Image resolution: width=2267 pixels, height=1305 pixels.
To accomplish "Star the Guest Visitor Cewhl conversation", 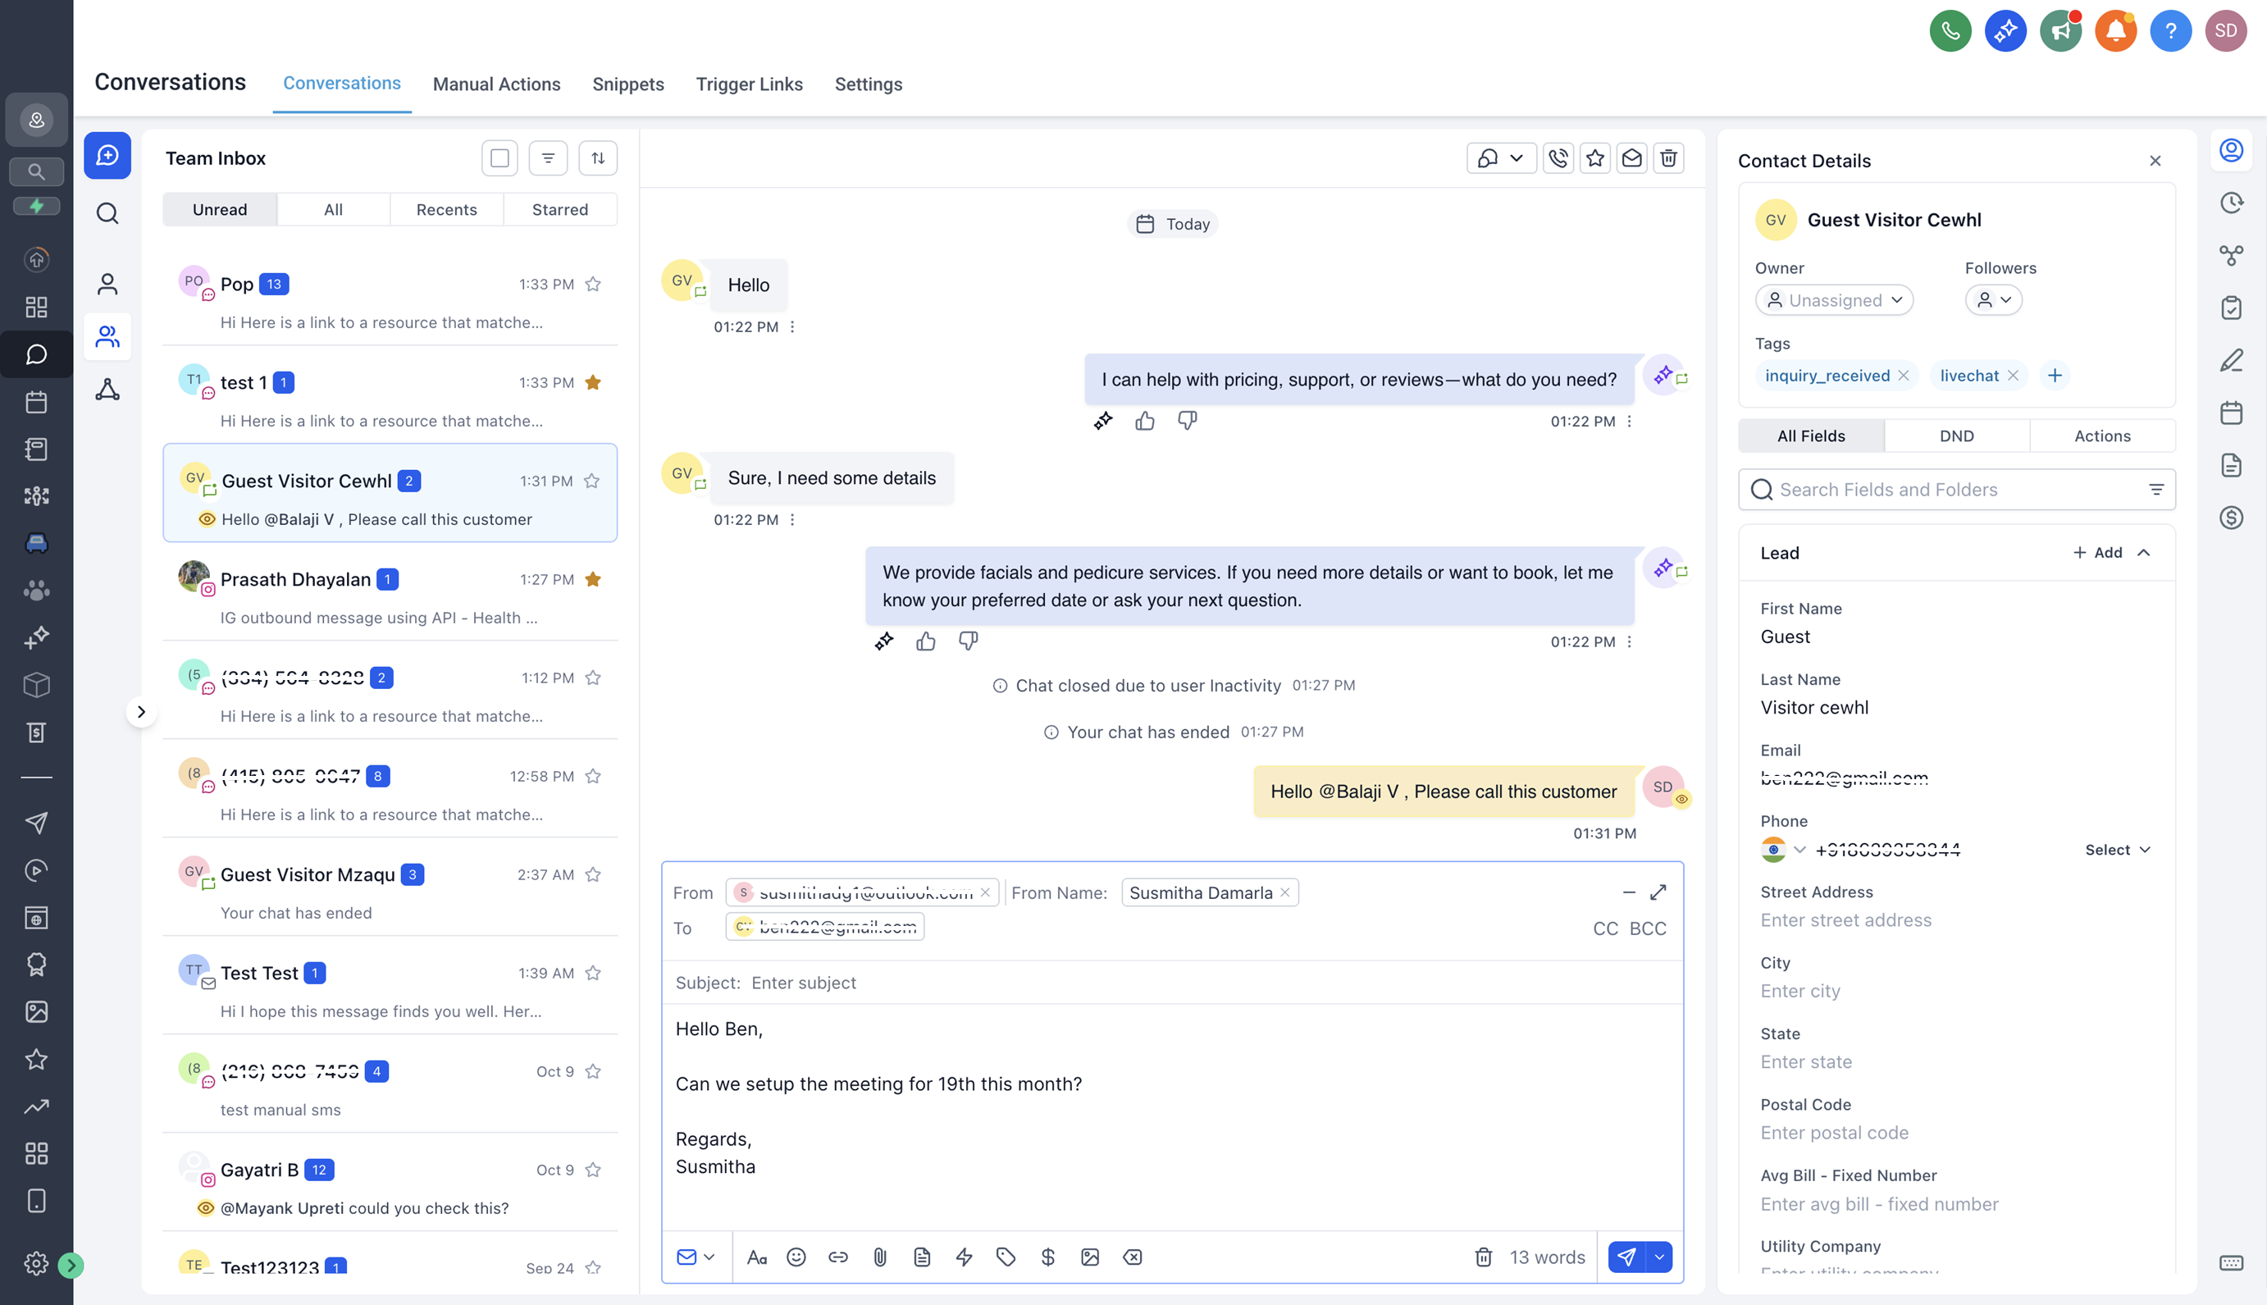I will point(591,481).
